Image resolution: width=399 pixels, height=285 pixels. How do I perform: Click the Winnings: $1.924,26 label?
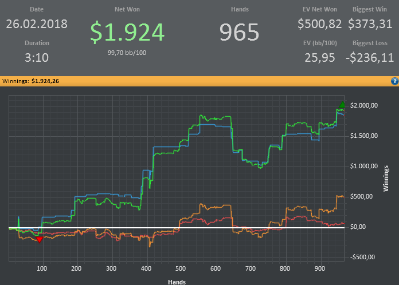click(30, 81)
